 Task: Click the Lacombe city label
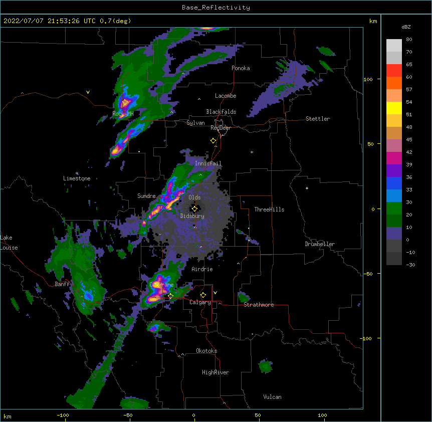pyautogui.click(x=226, y=96)
